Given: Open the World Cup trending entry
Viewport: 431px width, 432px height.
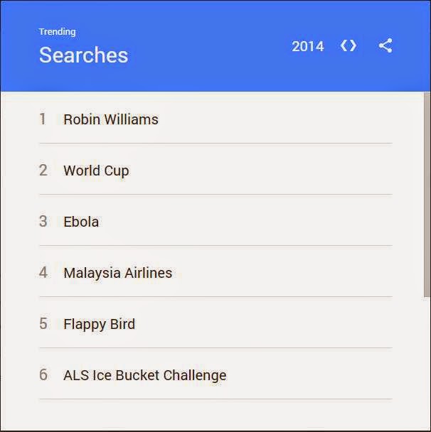Looking at the screenshot, I should point(96,171).
